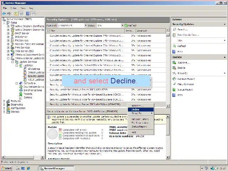
Task: Click the Internet Explorer quick launch icon
Action: coord(28,168)
